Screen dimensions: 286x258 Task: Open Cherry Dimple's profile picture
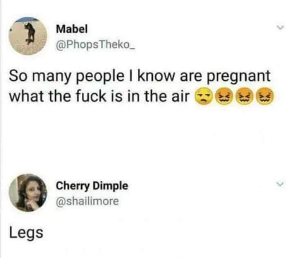(x=28, y=193)
